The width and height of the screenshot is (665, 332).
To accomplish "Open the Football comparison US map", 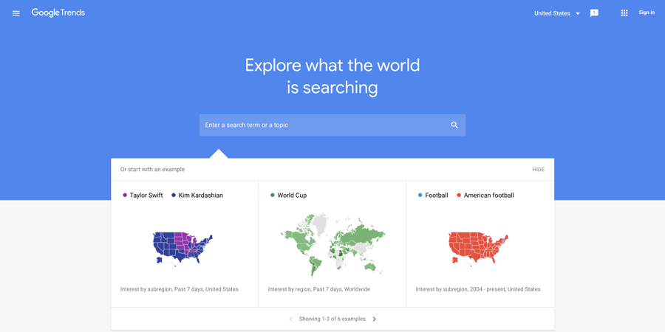I will (478, 249).
